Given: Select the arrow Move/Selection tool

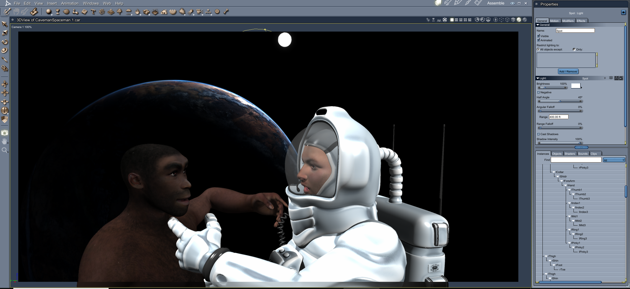Looking at the screenshot, I should (4, 24).
